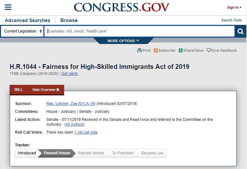Open the 1 roll call vote link
247x169 pixels.
click(x=86, y=132)
